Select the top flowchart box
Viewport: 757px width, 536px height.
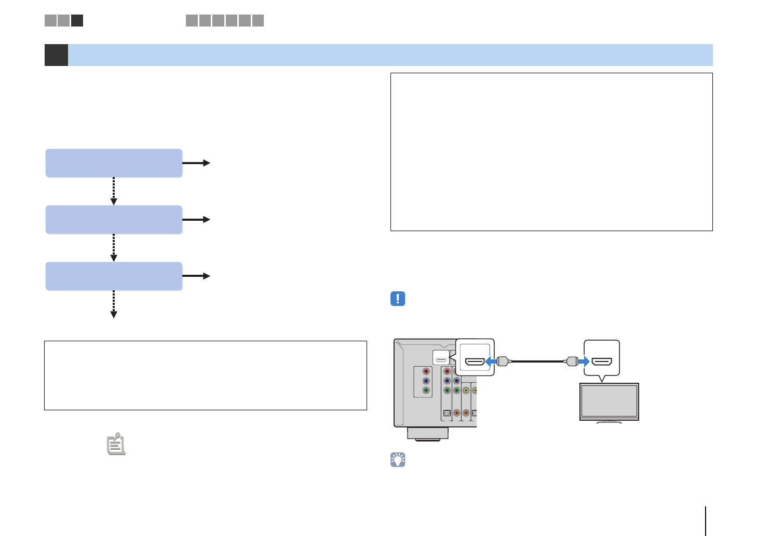[x=114, y=163]
